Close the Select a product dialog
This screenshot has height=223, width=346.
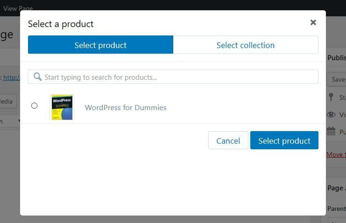[313, 22]
